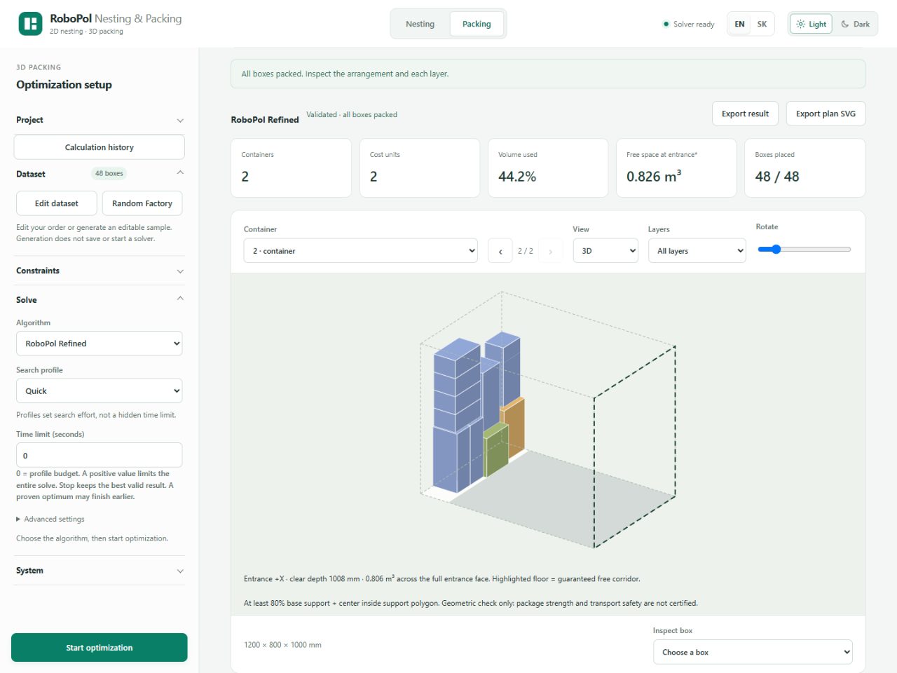Open the Layers dropdown
Image resolution: width=897 pixels, height=673 pixels.
pos(697,251)
